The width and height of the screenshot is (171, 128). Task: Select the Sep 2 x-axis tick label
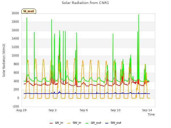[53, 110]
